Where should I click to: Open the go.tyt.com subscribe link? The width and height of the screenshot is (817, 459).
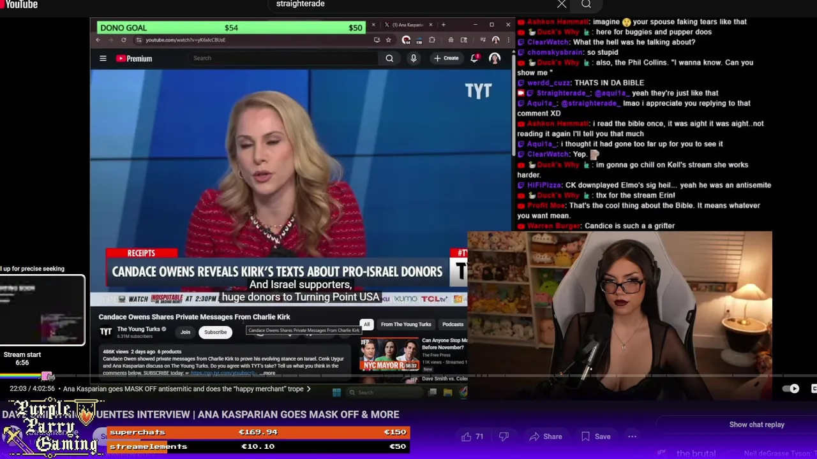223,373
